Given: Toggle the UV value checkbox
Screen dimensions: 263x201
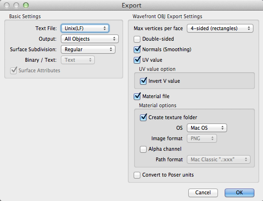Looking at the screenshot, I should pyautogui.click(x=137, y=60).
